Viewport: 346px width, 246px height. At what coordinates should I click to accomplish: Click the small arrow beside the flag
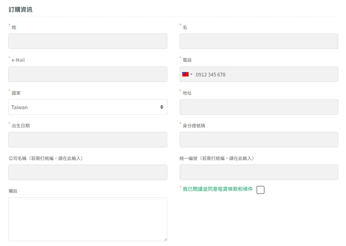pyautogui.click(x=191, y=74)
